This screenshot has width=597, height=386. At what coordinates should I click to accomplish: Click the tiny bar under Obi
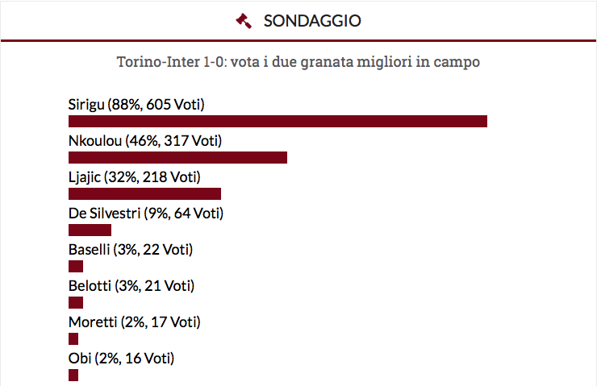[74, 375]
